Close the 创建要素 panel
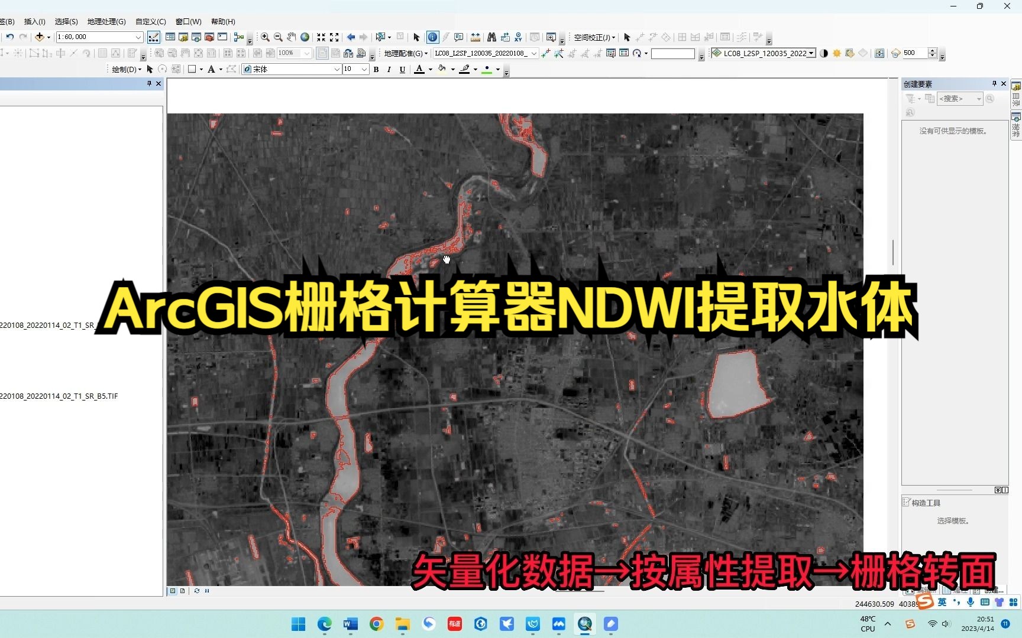1022x638 pixels. pos(1004,84)
